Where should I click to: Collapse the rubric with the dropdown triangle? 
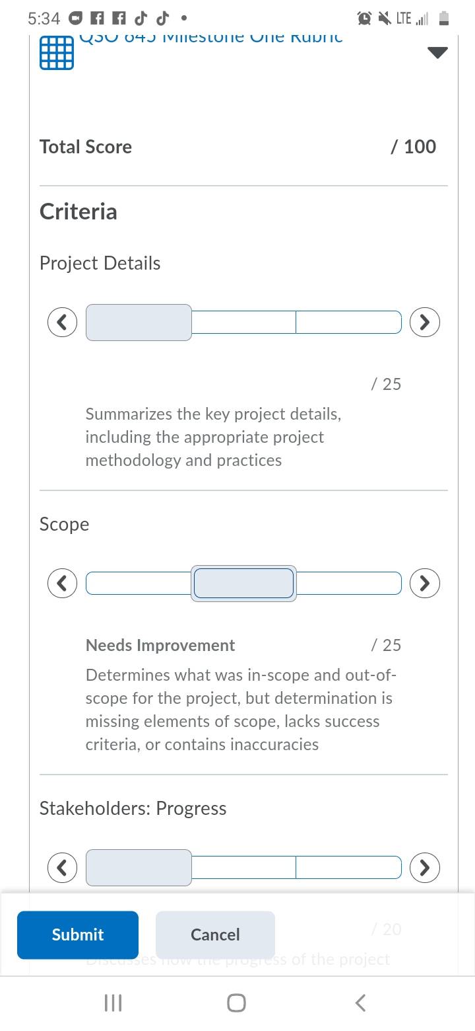coord(438,53)
